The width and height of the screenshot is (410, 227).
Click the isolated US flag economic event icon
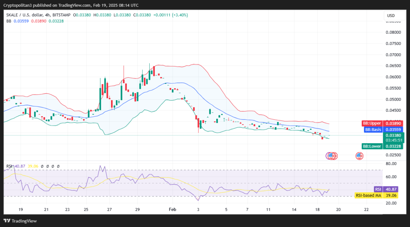(359, 156)
